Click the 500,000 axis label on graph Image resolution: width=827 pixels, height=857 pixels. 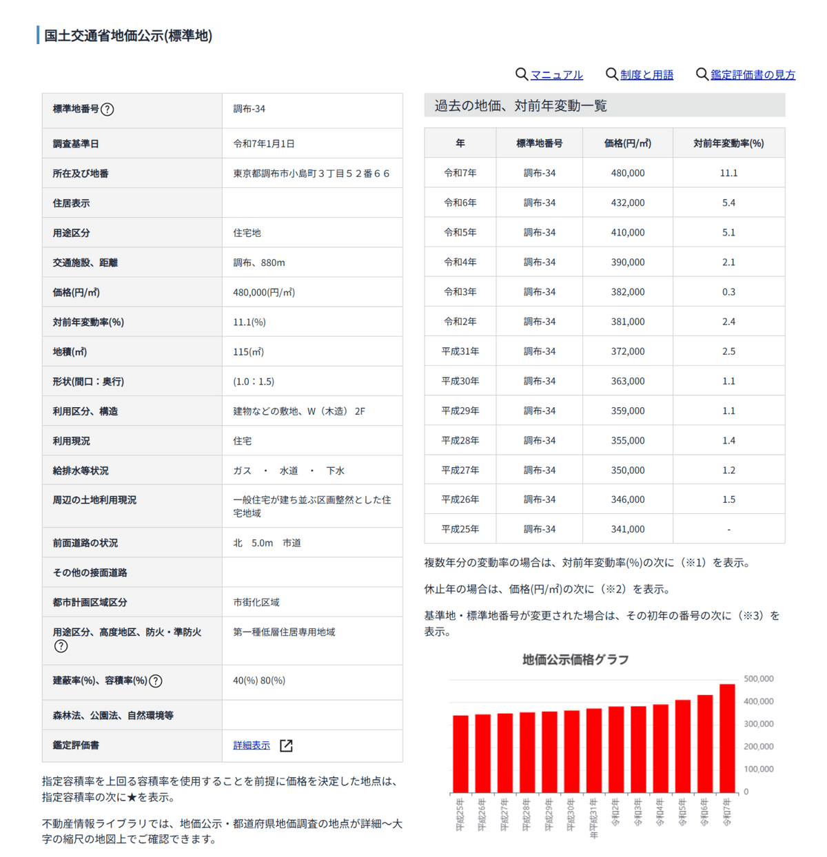pos(759,679)
